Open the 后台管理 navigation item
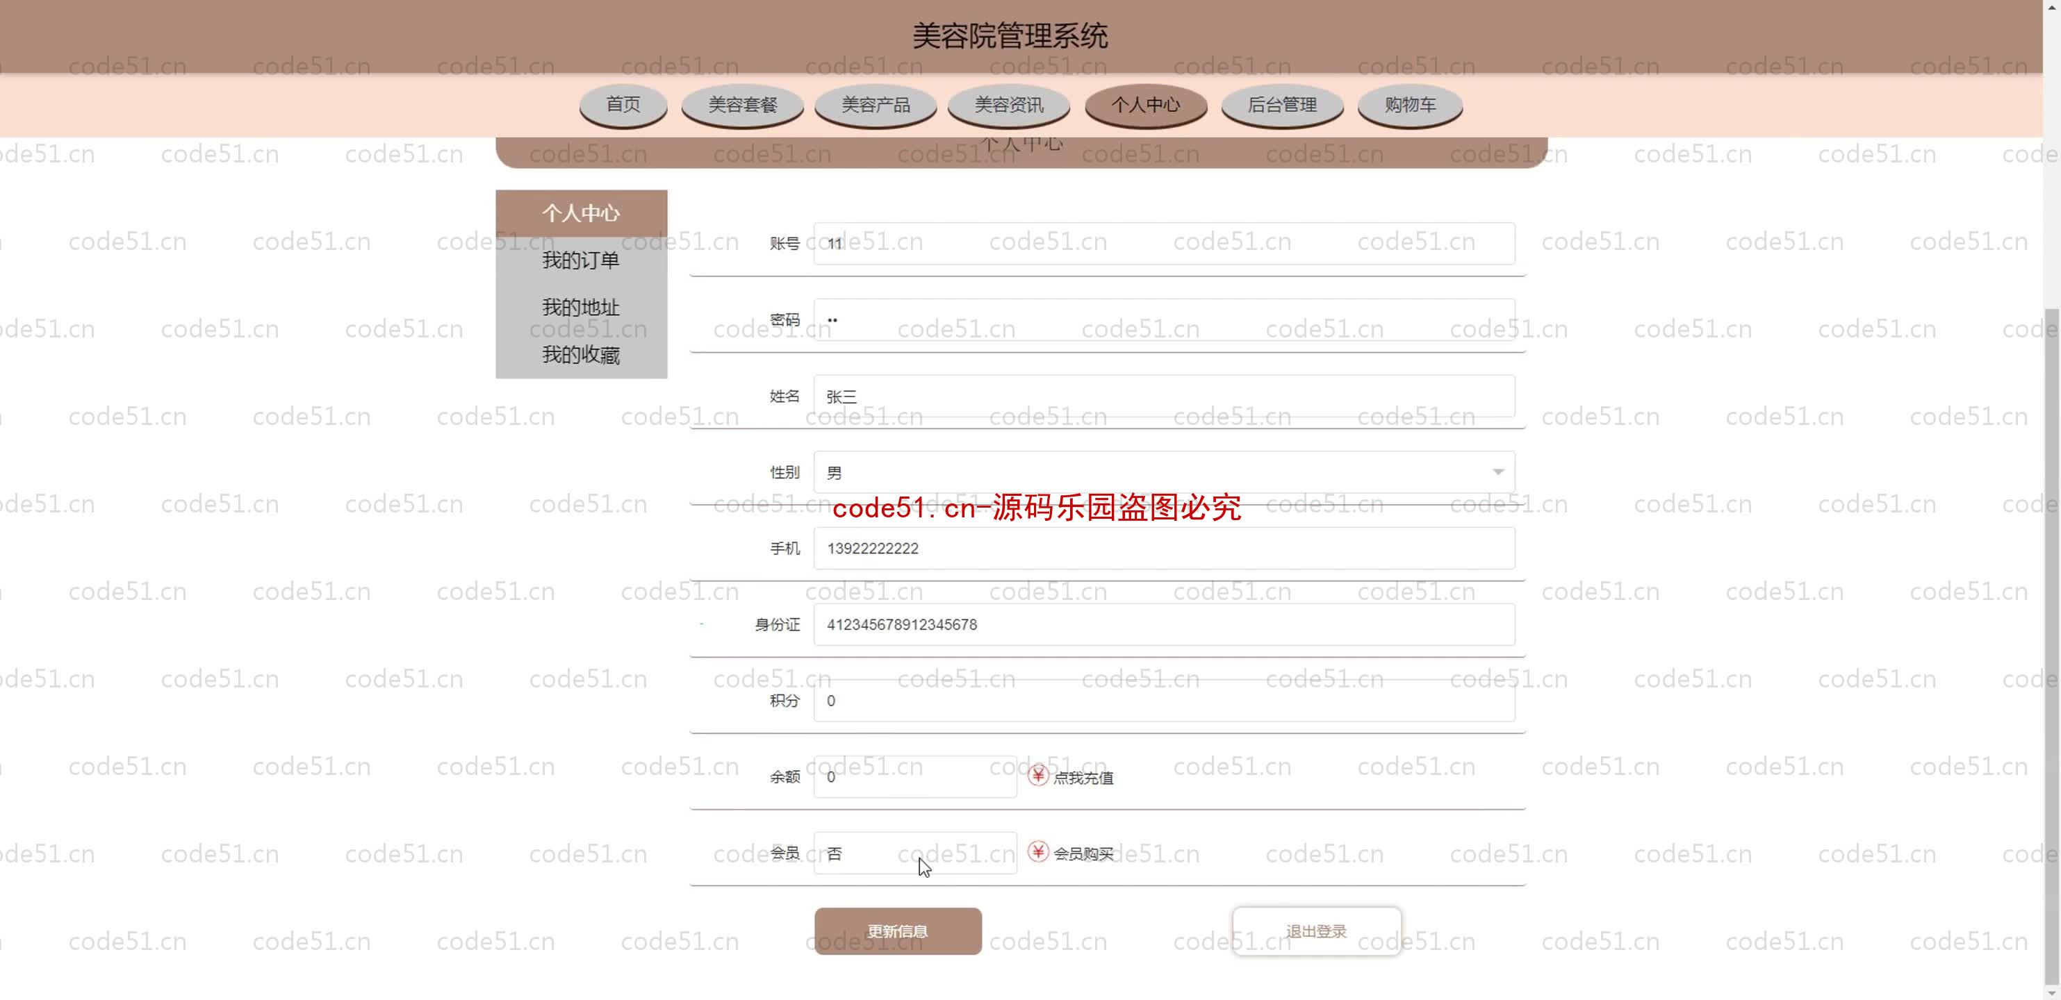2061x1000 pixels. (x=1282, y=105)
